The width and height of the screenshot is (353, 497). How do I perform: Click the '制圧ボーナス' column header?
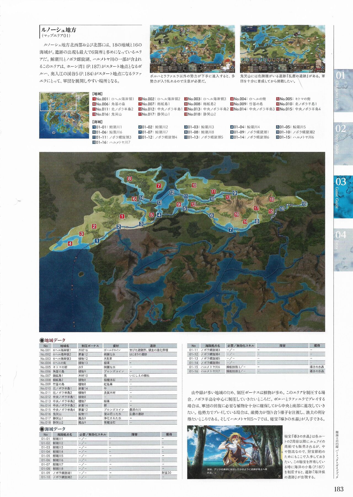[90, 346]
